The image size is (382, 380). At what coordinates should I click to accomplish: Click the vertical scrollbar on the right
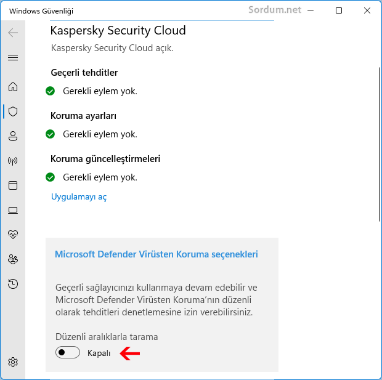click(x=378, y=142)
